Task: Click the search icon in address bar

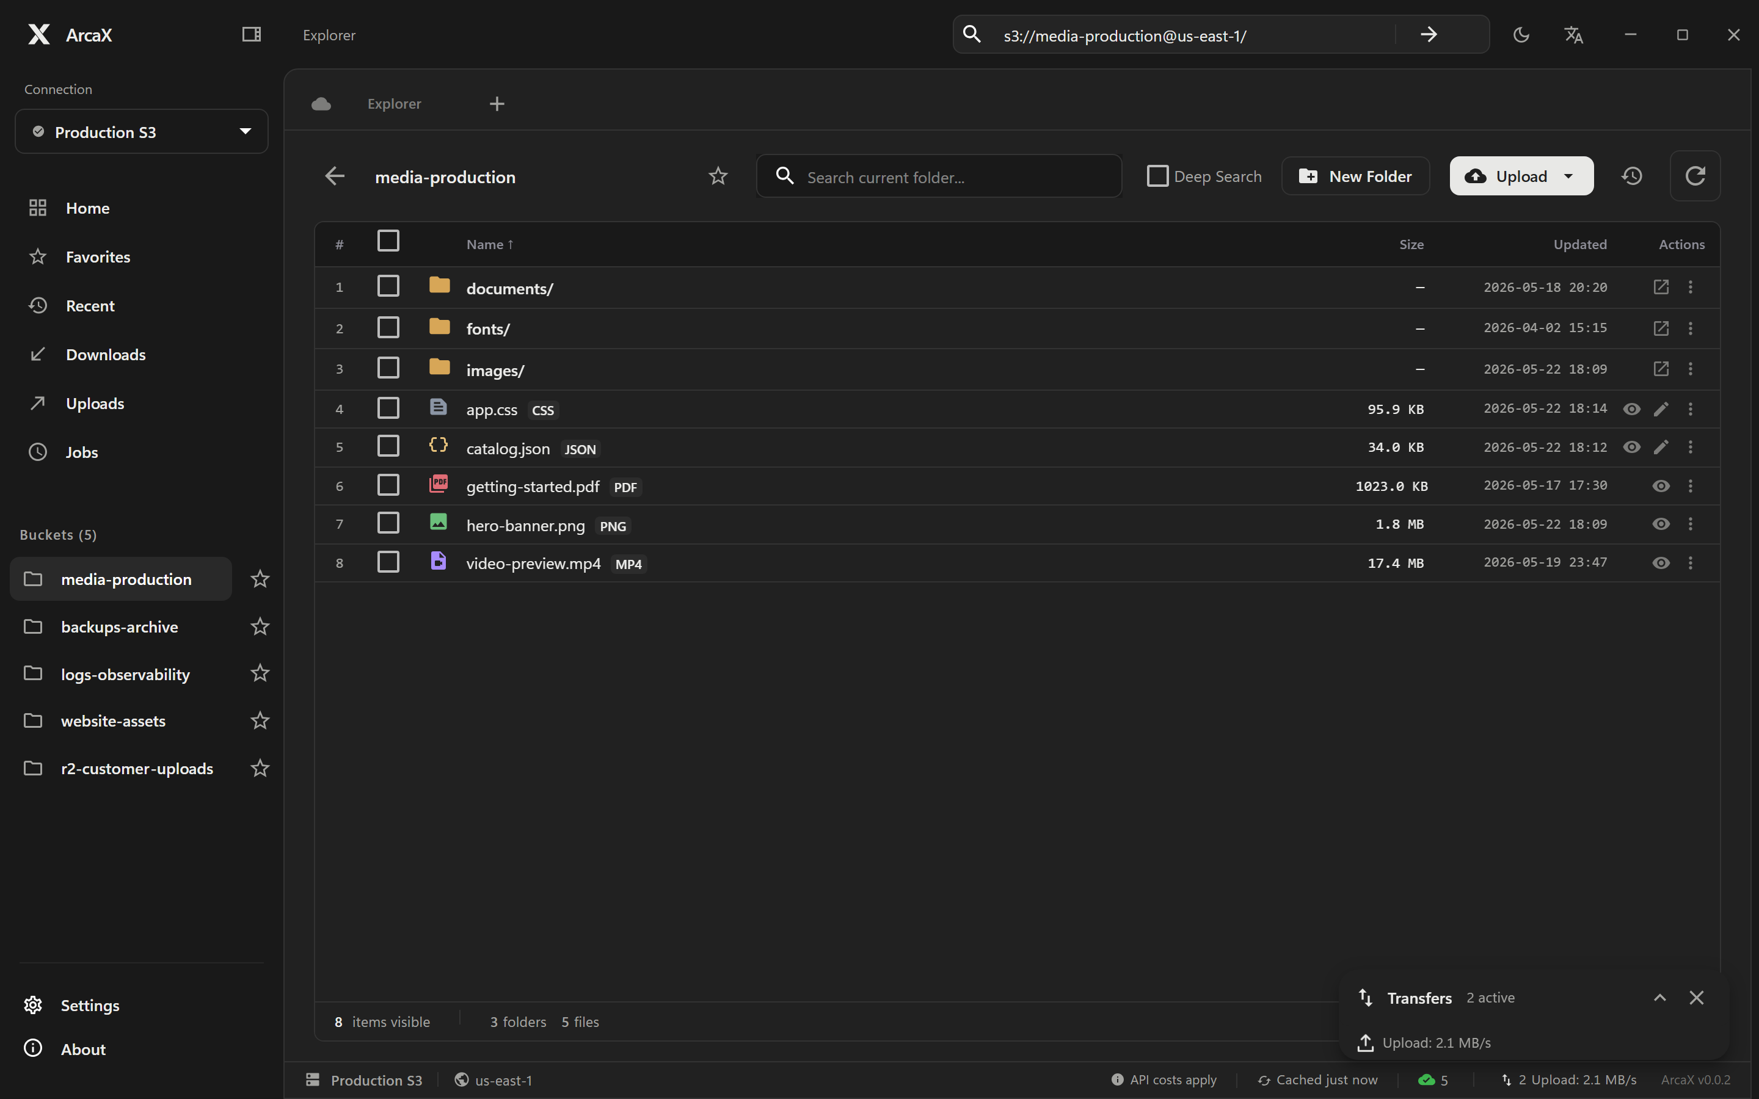Action: pyautogui.click(x=972, y=34)
